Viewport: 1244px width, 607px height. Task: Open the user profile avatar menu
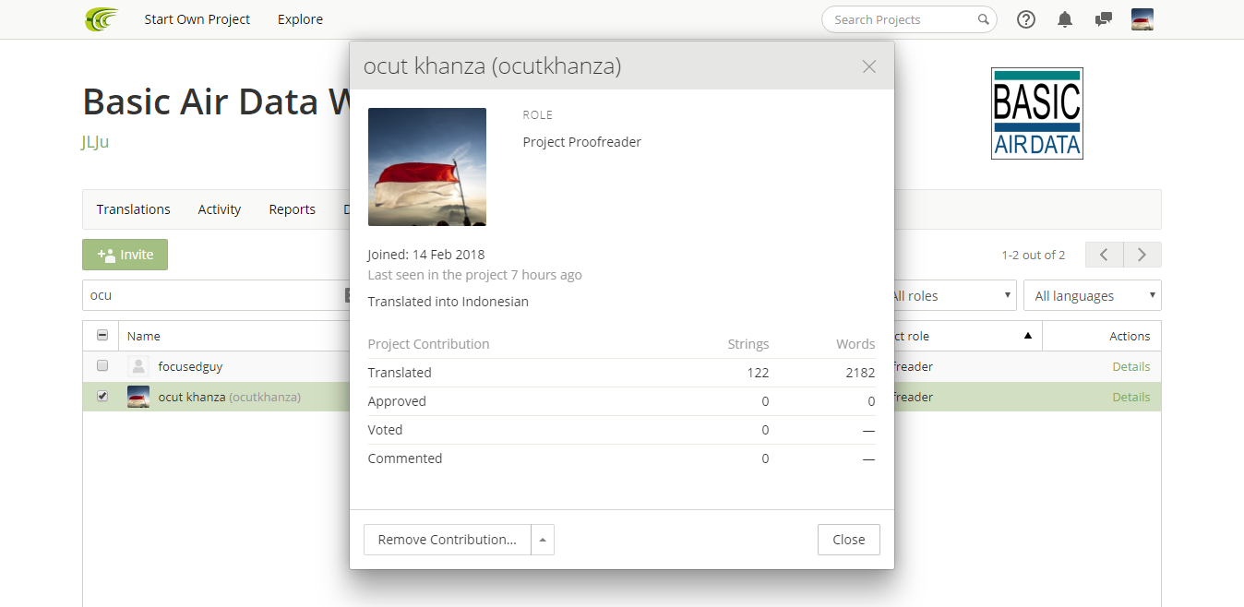coord(1142,19)
